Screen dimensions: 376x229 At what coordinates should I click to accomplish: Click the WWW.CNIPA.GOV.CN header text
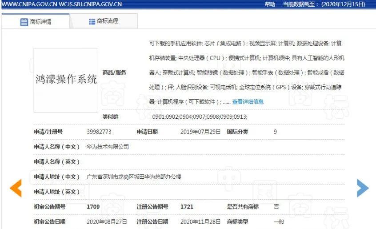pos(28,4)
